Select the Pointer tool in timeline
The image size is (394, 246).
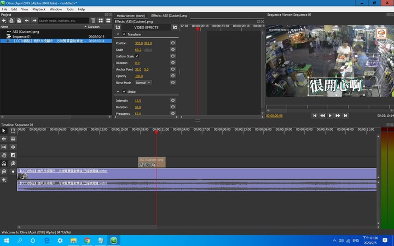tap(4, 131)
